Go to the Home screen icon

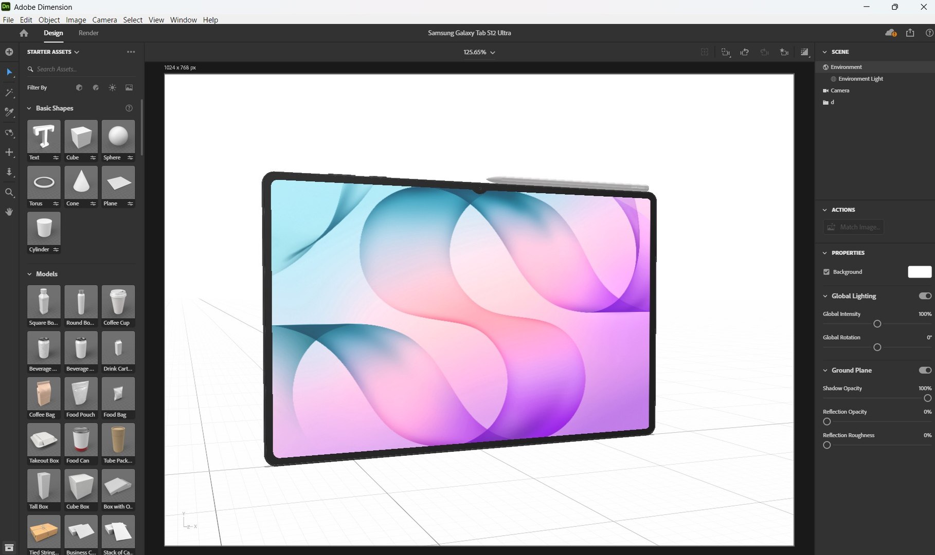[x=24, y=33]
